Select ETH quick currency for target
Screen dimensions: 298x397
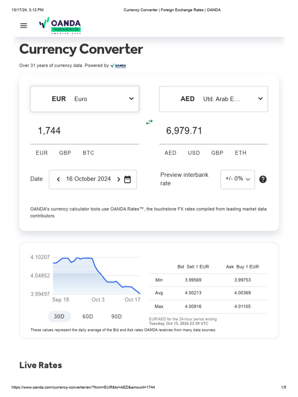click(241, 153)
